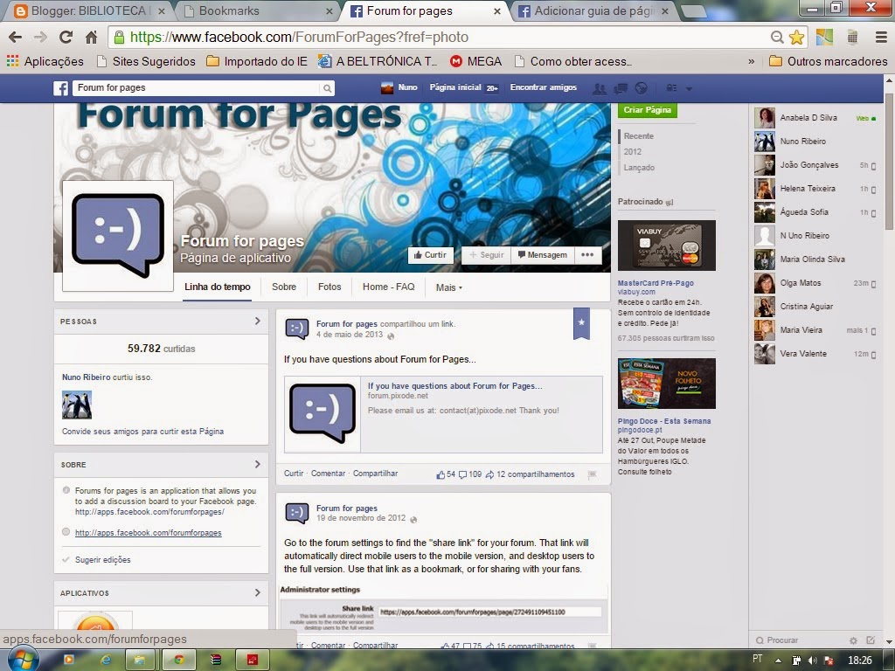Open the Chrome menu hamburger icon
Screen dimensions: 895x671
click(x=881, y=37)
